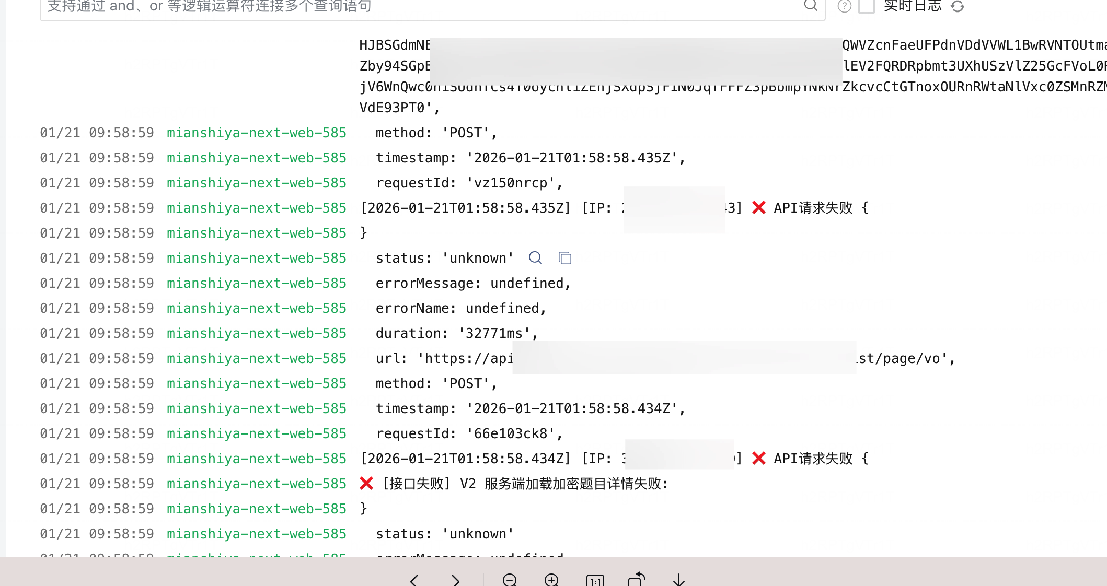Image resolution: width=1107 pixels, height=586 pixels.
Task: Select the requestId 'vz150nrcp' log line
Action: [469, 183]
